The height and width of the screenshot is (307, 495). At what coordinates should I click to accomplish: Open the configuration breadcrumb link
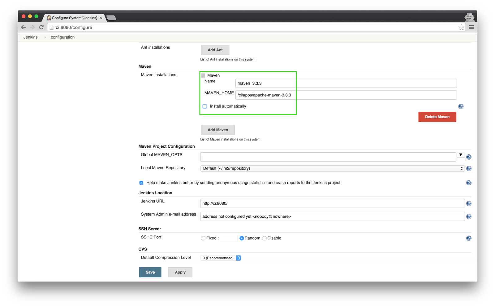pos(62,37)
